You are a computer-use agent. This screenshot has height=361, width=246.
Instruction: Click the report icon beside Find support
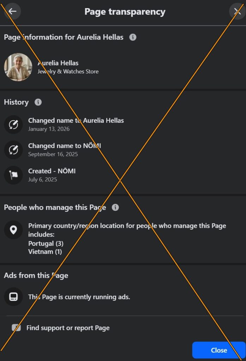click(16, 328)
